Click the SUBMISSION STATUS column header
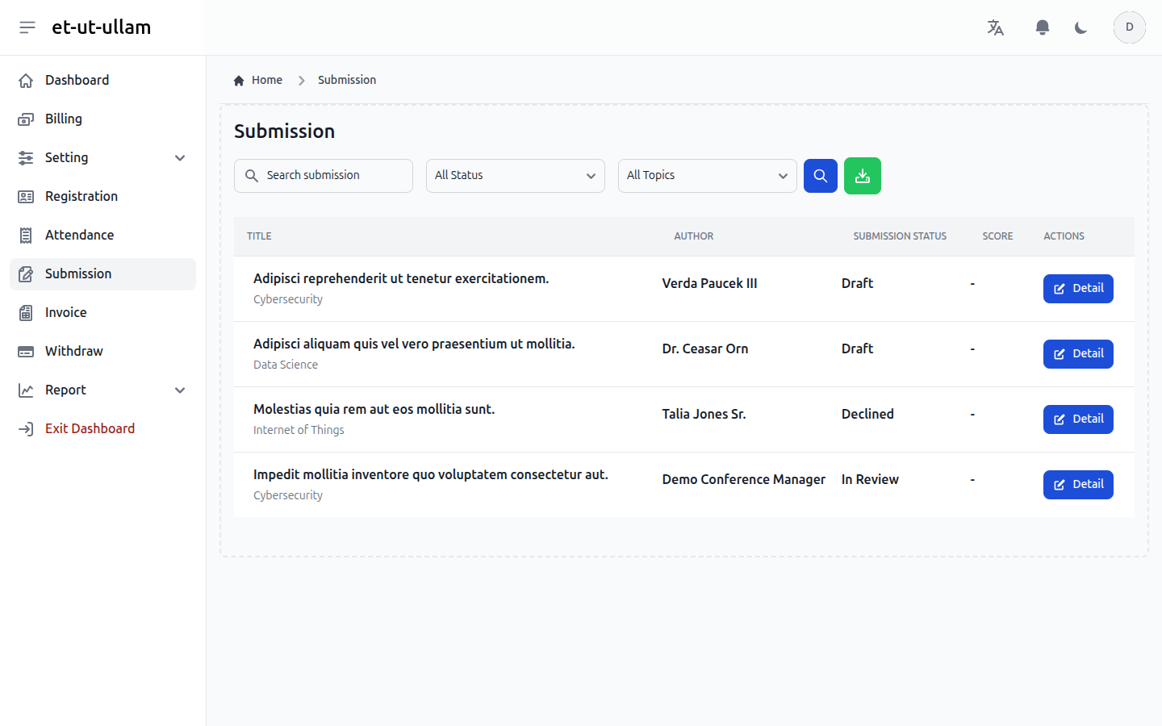This screenshot has height=726, width=1162. pos(900,236)
